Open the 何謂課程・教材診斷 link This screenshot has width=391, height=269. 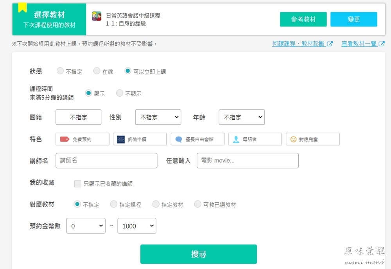[299, 44]
